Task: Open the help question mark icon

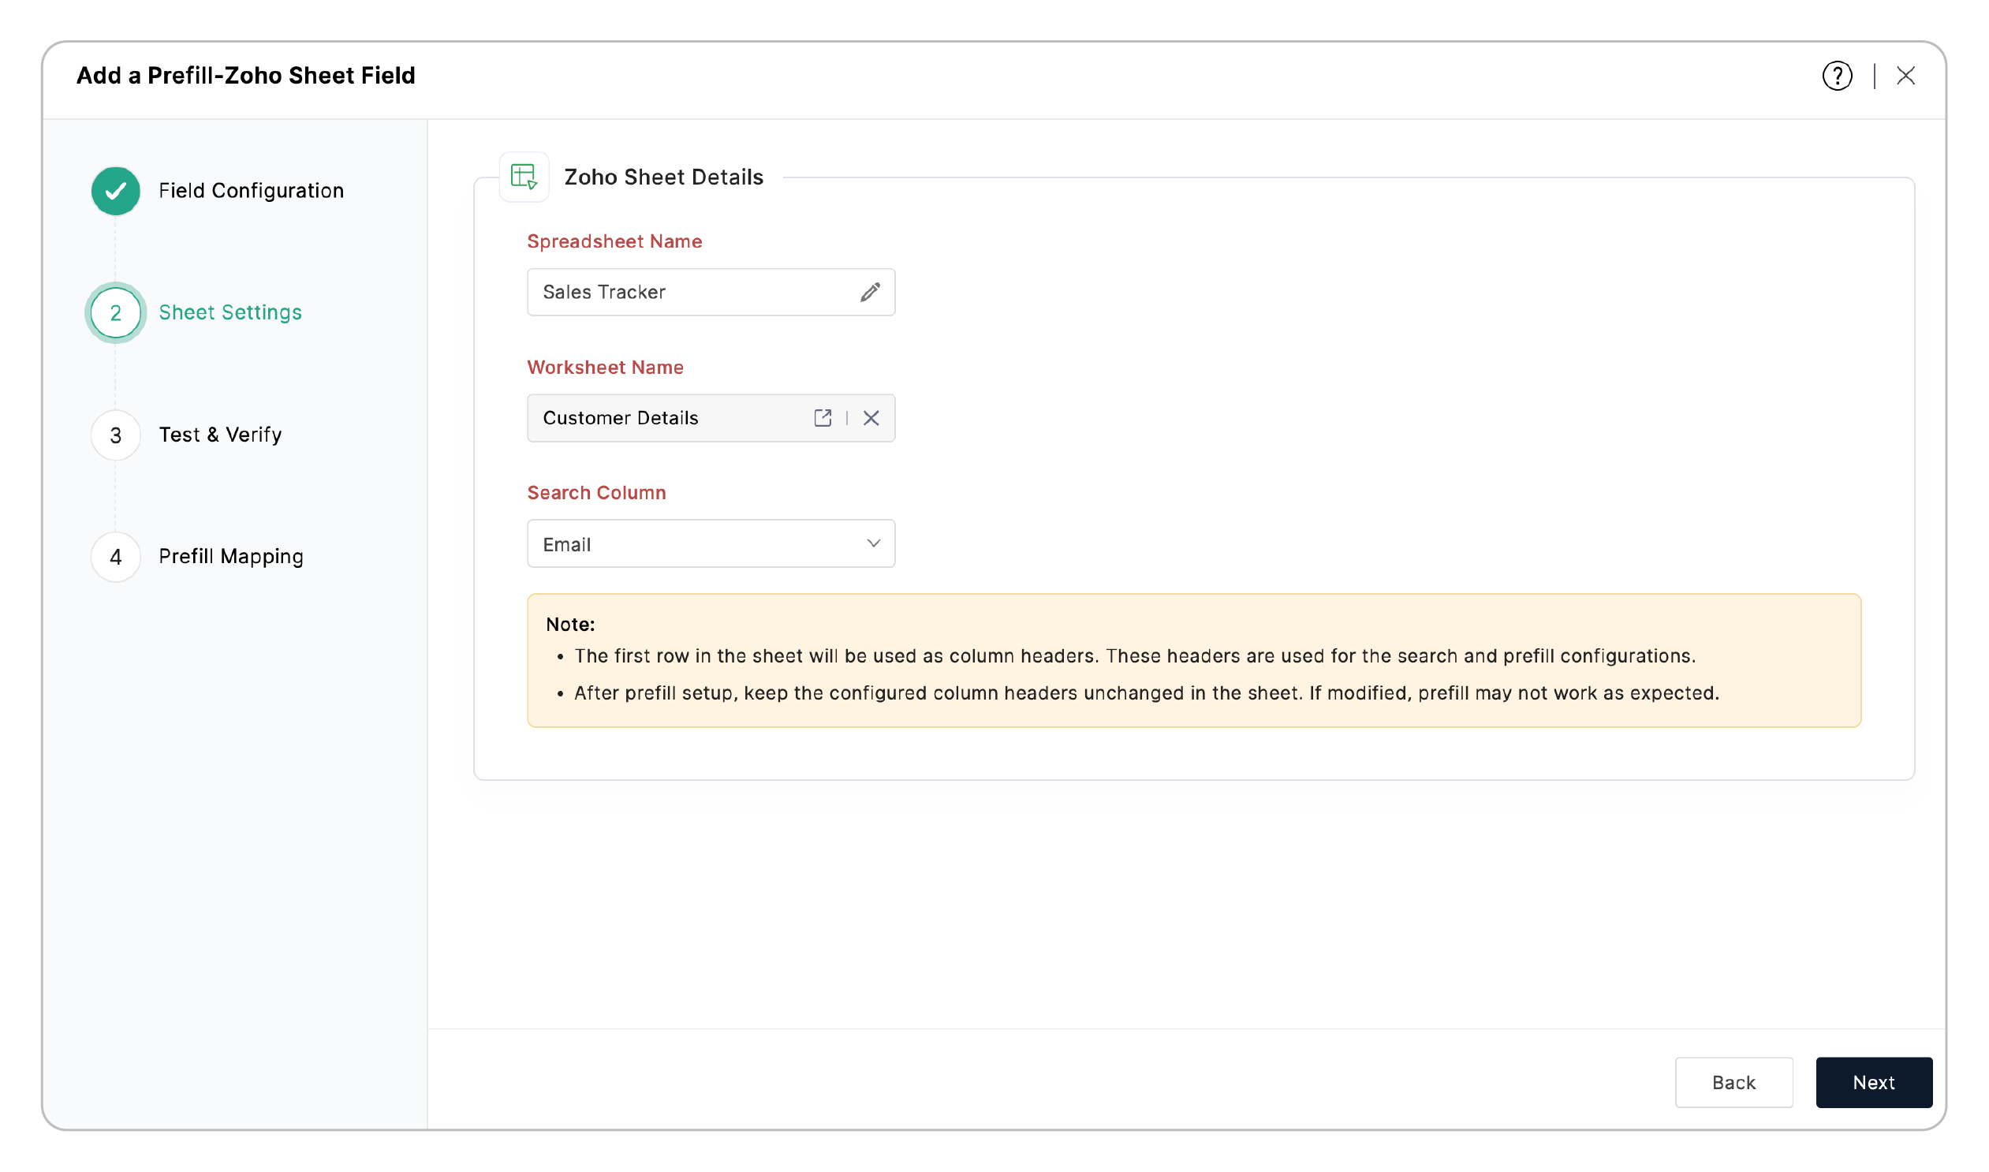Action: pyautogui.click(x=1837, y=76)
